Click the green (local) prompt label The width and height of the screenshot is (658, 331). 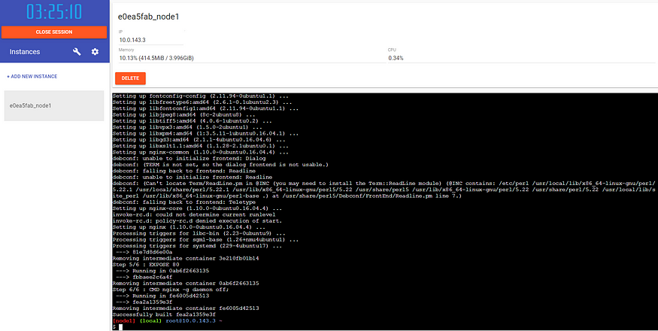click(x=150, y=320)
